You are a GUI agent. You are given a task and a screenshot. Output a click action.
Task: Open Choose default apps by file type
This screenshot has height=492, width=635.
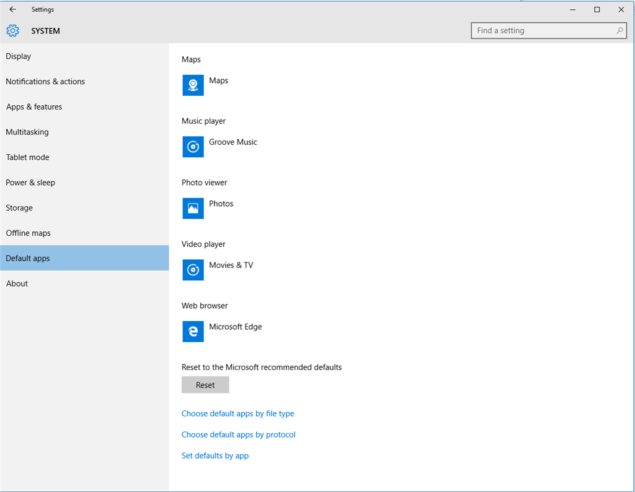click(x=238, y=413)
